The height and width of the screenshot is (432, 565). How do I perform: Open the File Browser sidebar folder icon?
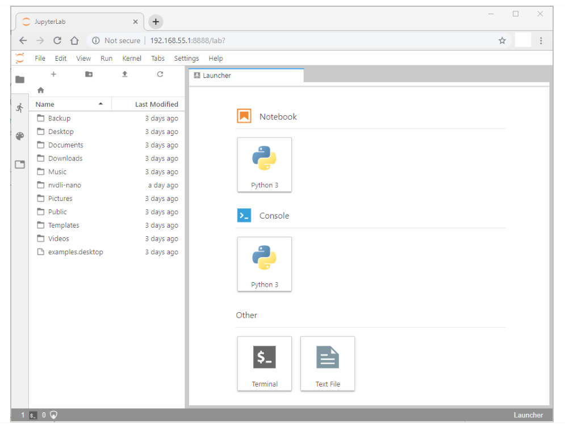[x=20, y=79]
